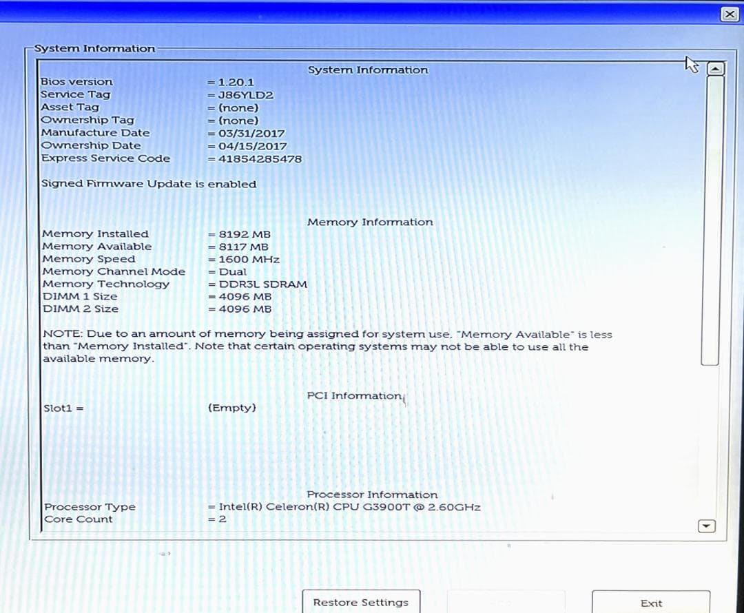The height and width of the screenshot is (613, 744).
Task: Click the Memory Information heading
Action: (x=371, y=222)
